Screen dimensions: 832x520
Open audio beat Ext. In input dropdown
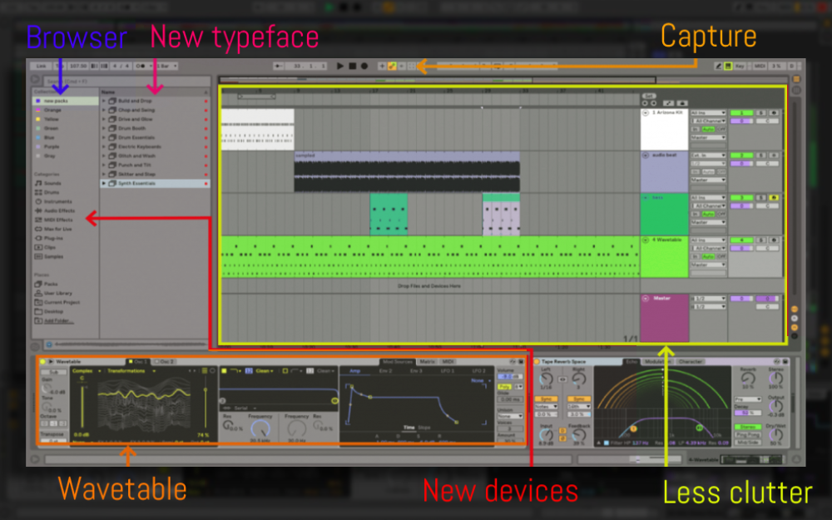708,156
